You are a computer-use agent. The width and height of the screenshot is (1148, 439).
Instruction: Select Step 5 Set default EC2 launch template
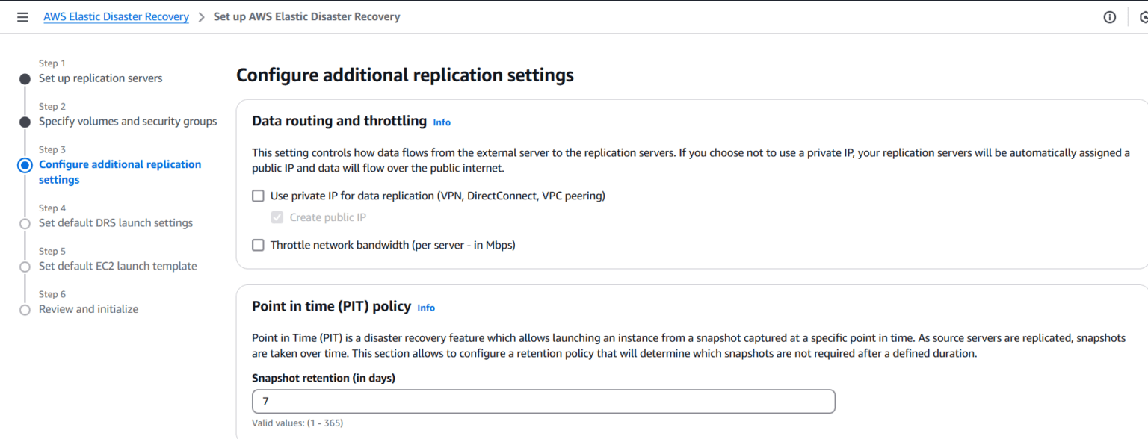(117, 266)
